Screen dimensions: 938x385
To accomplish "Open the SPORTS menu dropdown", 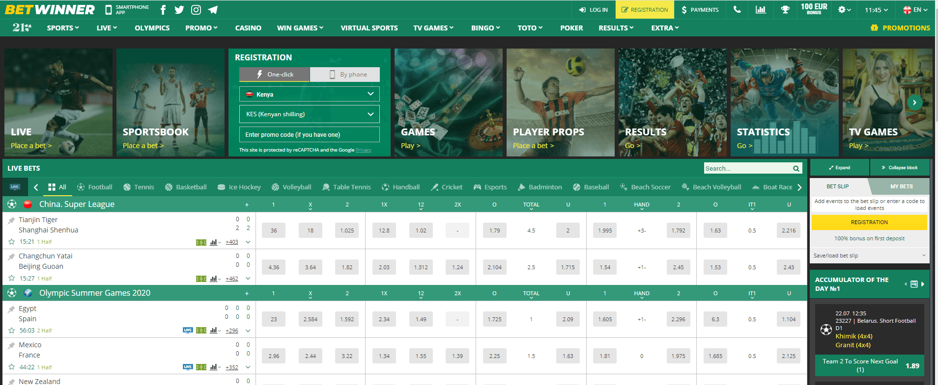I will click(x=63, y=28).
